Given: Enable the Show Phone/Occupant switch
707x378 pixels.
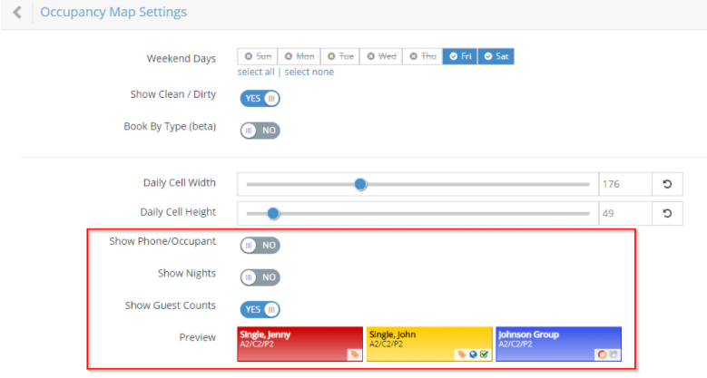Looking at the screenshot, I should pos(260,245).
